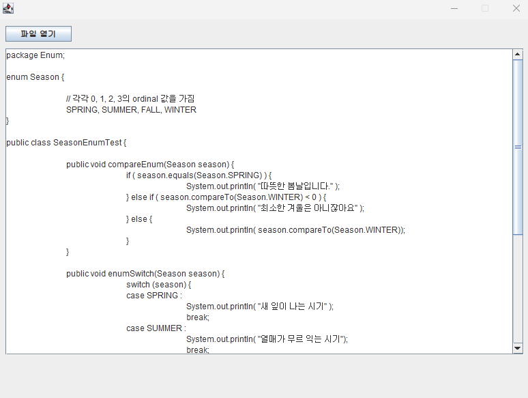Click the scrollbar track below the thumb
The image size is (528, 398).
point(518,289)
